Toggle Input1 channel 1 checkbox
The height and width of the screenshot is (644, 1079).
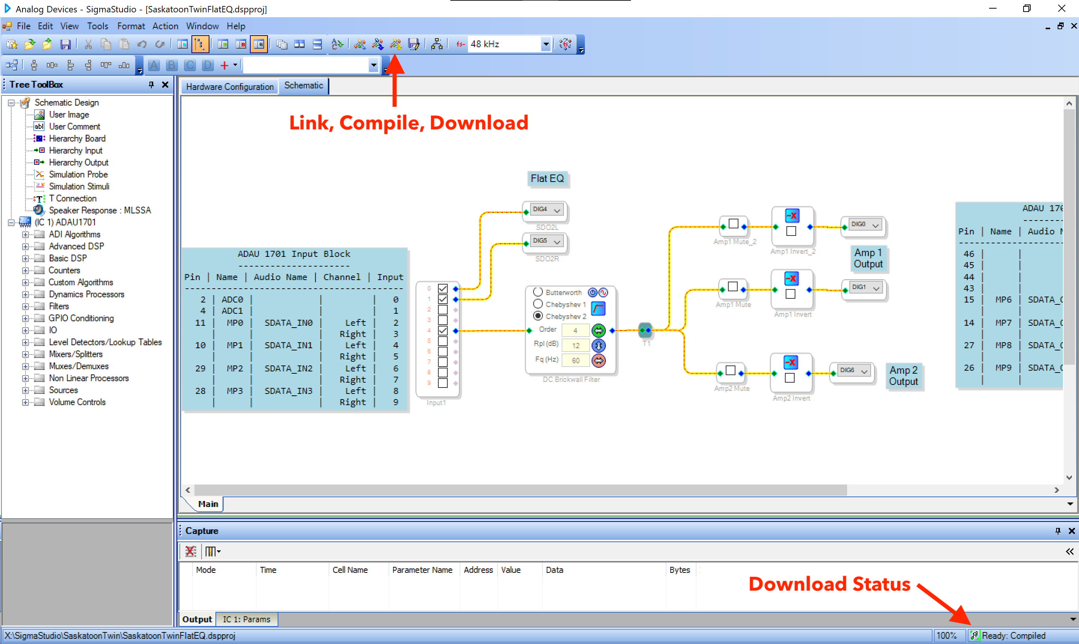click(442, 299)
